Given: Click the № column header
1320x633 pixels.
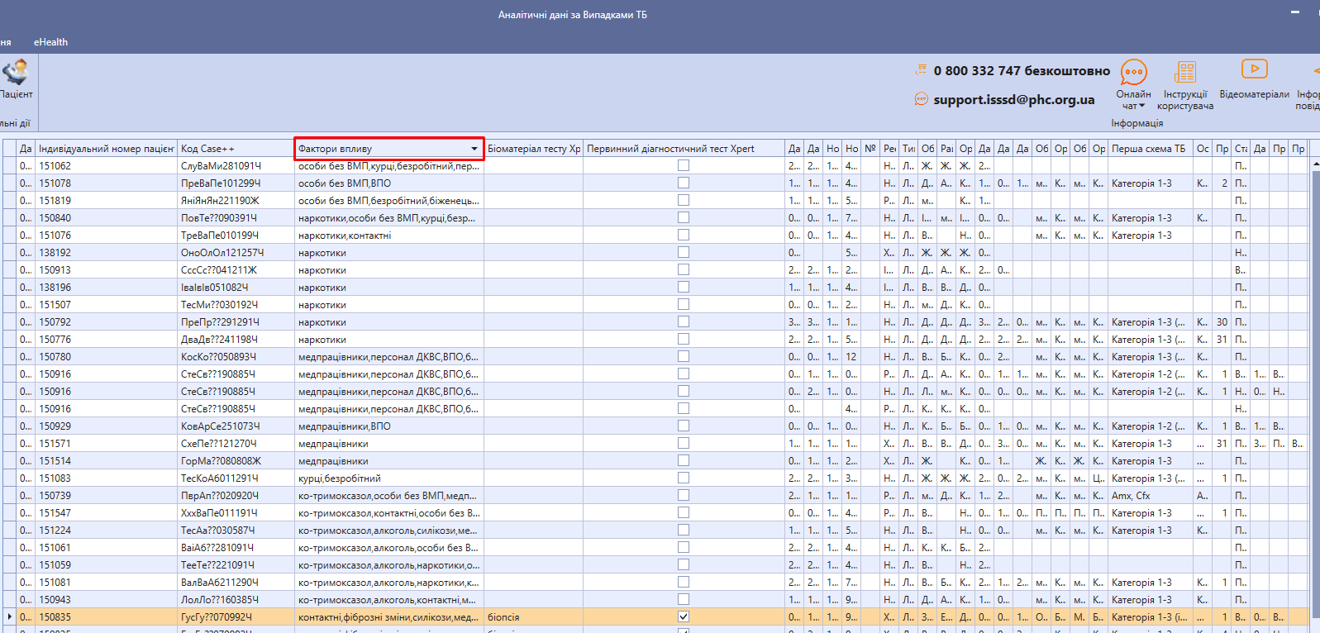Looking at the screenshot, I should click(870, 149).
